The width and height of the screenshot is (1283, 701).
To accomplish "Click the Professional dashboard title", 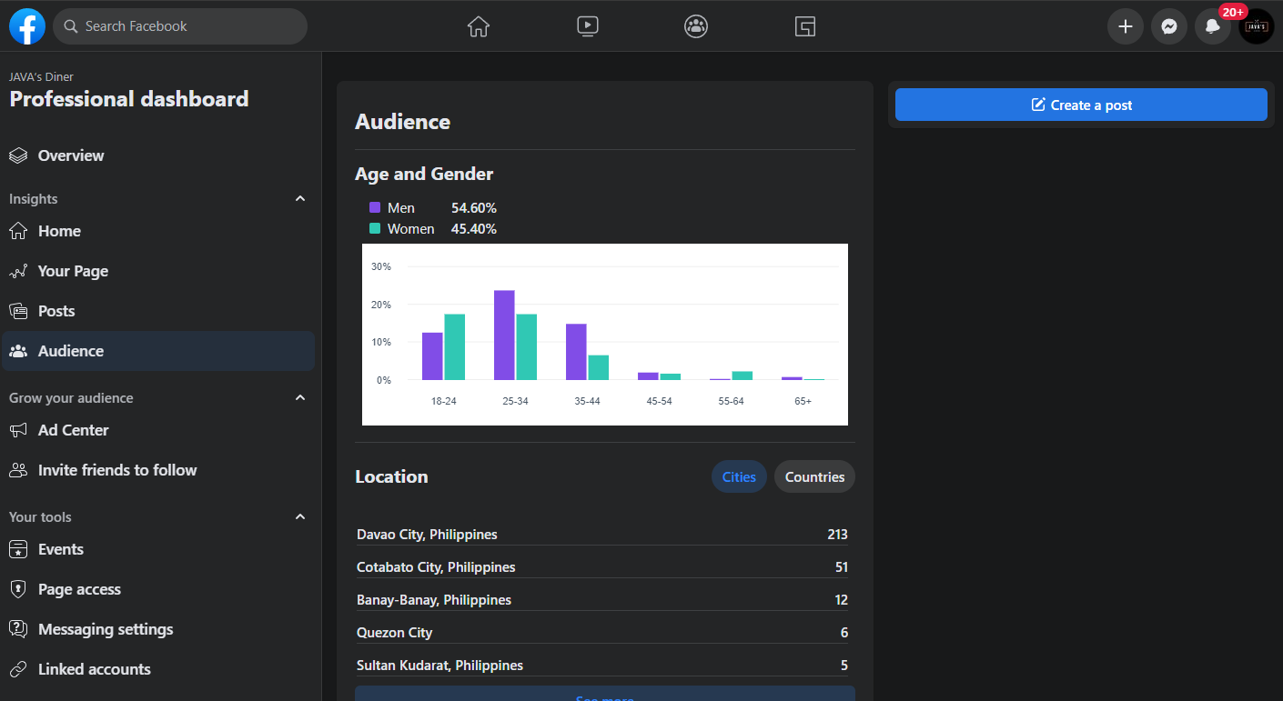I will (x=129, y=99).
